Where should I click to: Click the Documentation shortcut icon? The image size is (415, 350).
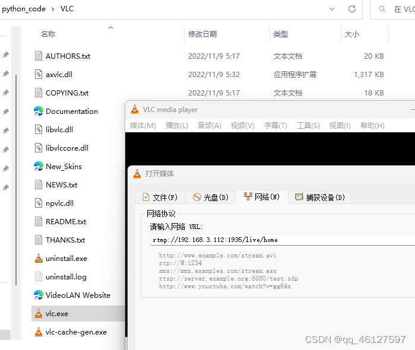pyautogui.click(x=39, y=111)
